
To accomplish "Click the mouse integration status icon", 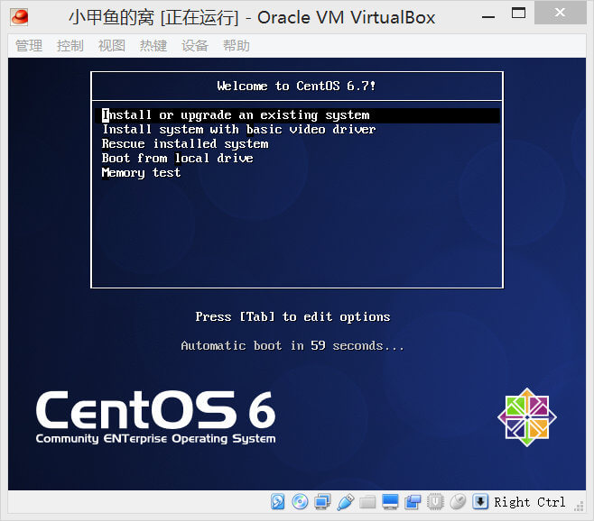I will (x=458, y=502).
